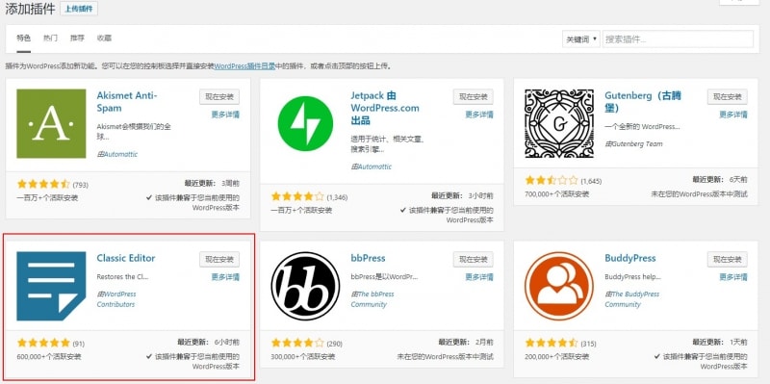Click the BuddyPress title link
The height and width of the screenshot is (384, 770).
tap(630, 258)
